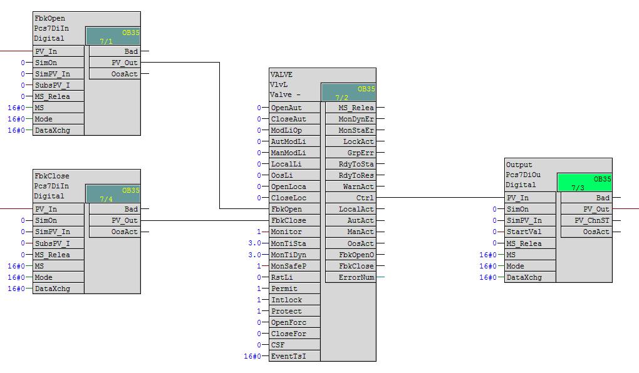
Task: Select the FbkClose block OB35 7/4 header
Action: pyautogui.click(x=113, y=194)
